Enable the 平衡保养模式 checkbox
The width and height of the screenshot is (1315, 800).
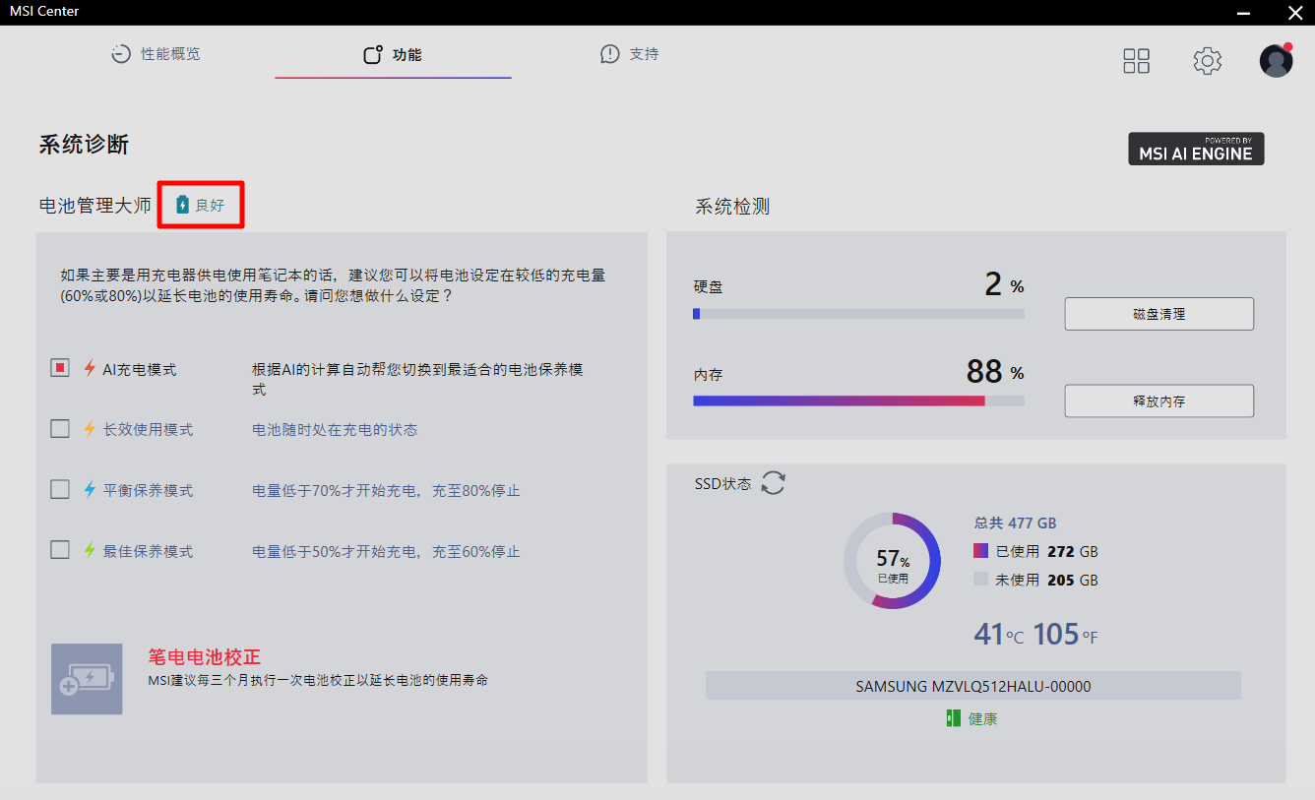(x=60, y=489)
